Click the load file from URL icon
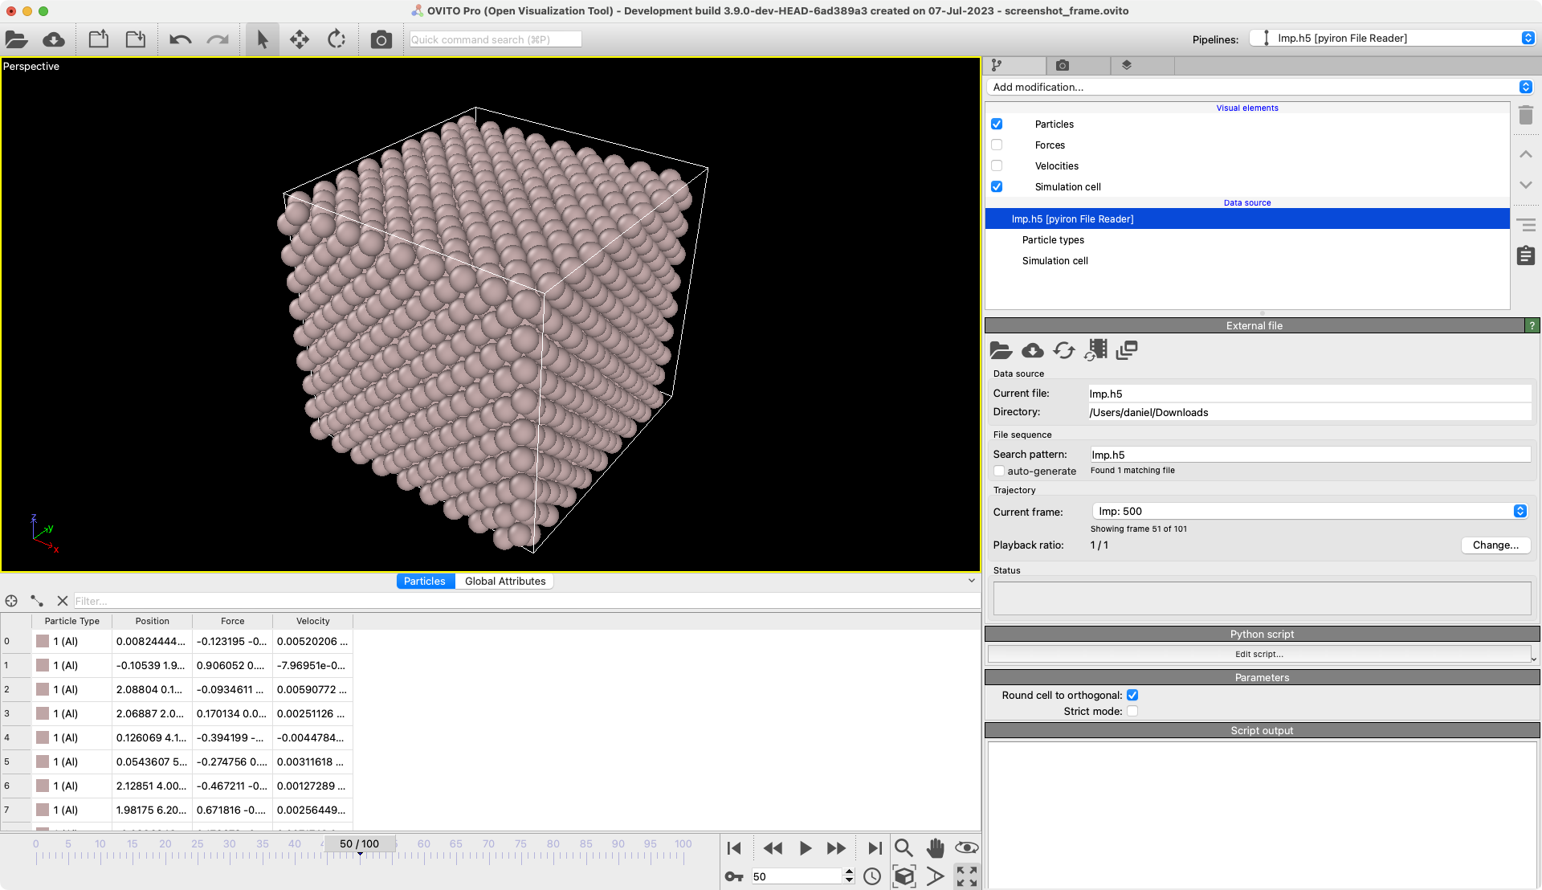1542x890 pixels. click(x=54, y=39)
